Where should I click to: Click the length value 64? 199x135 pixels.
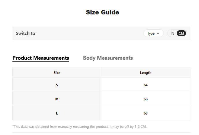(x=146, y=85)
